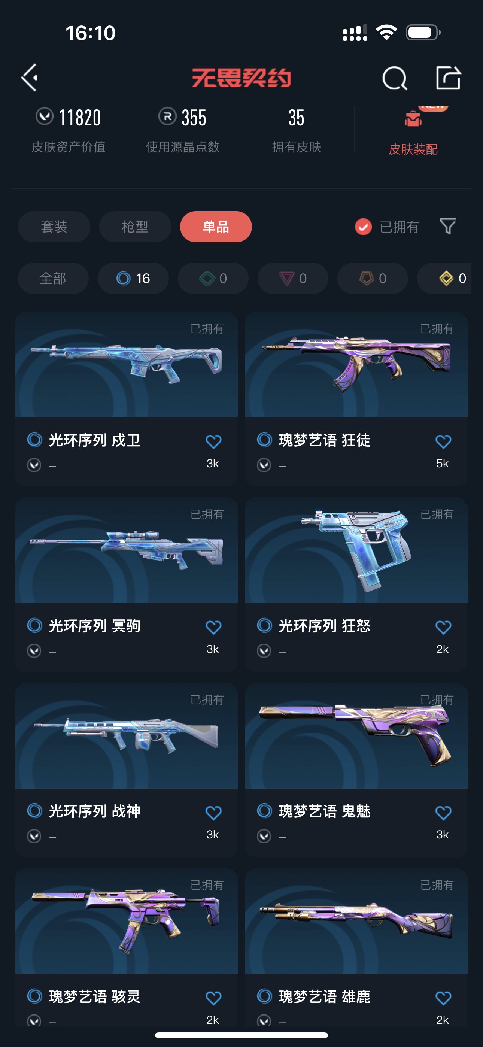Switch to the 枪型 tab
Viewport: 483px width, 1047px height.
pos(135,227)
